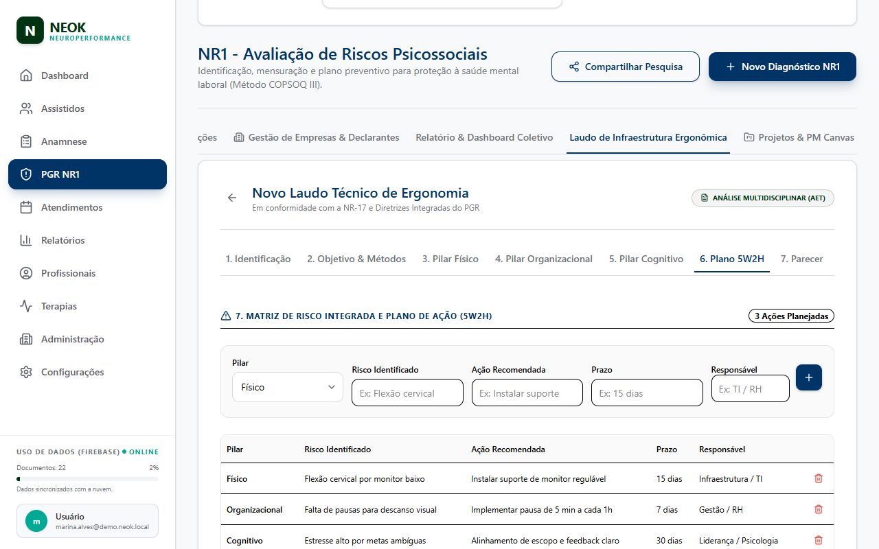The width and height of the screenshot is (879, 549).
Task: Click the 3 Ações Planejadas badge
Action: (791, 316)
